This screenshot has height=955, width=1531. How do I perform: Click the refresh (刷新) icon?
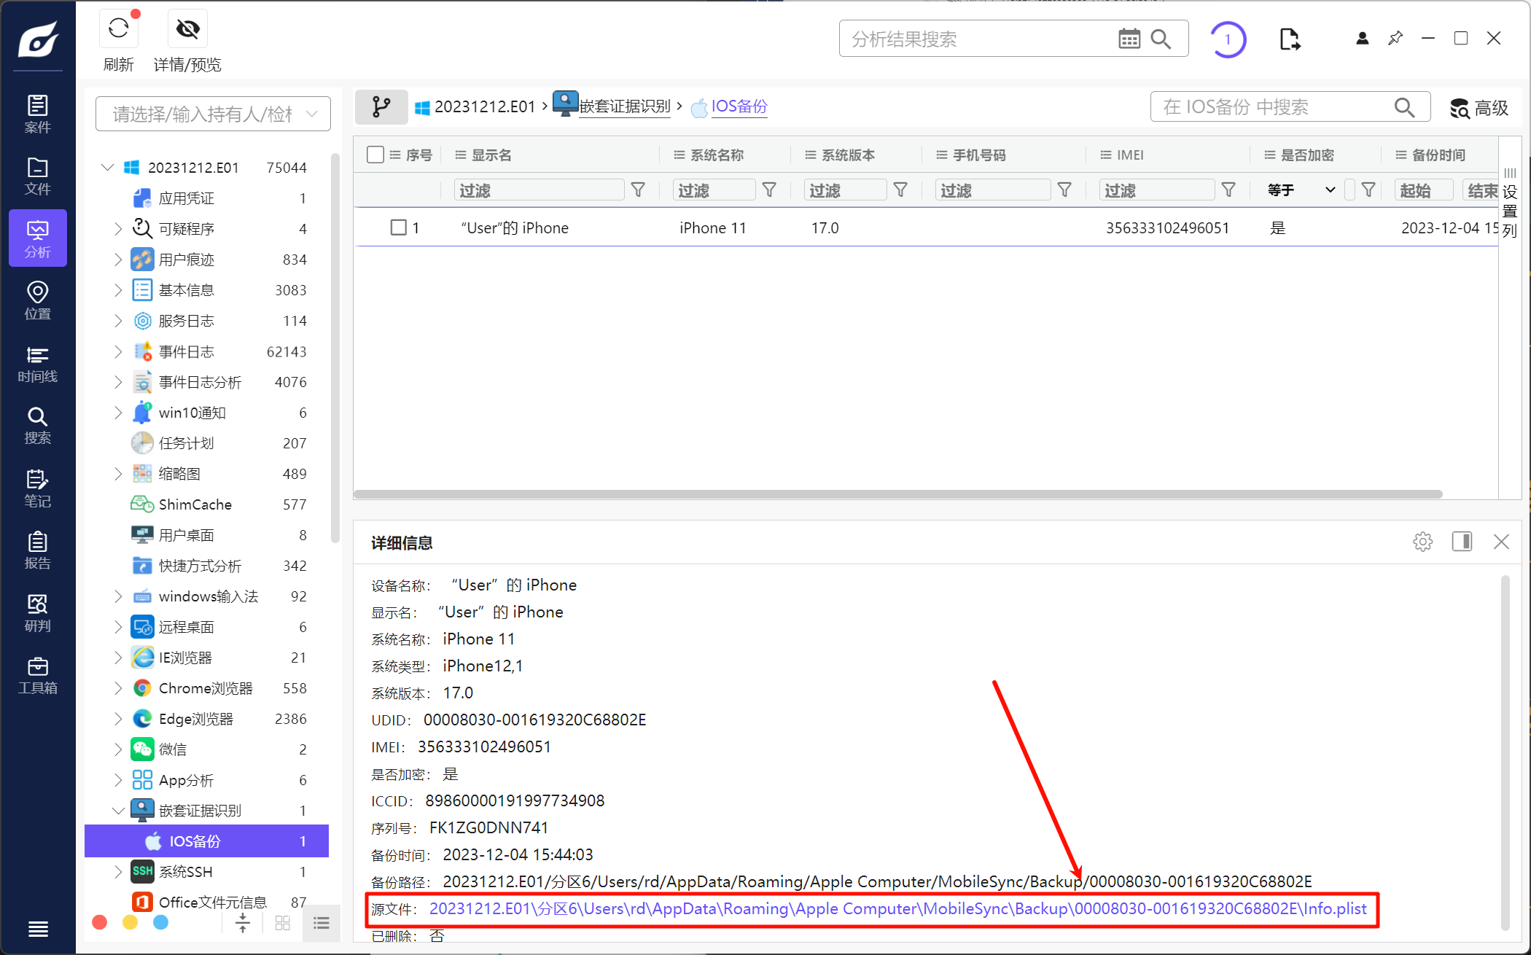[119, 29]
